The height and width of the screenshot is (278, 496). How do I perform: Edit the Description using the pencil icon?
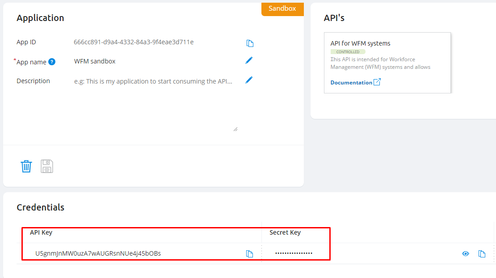click(249, 80)
